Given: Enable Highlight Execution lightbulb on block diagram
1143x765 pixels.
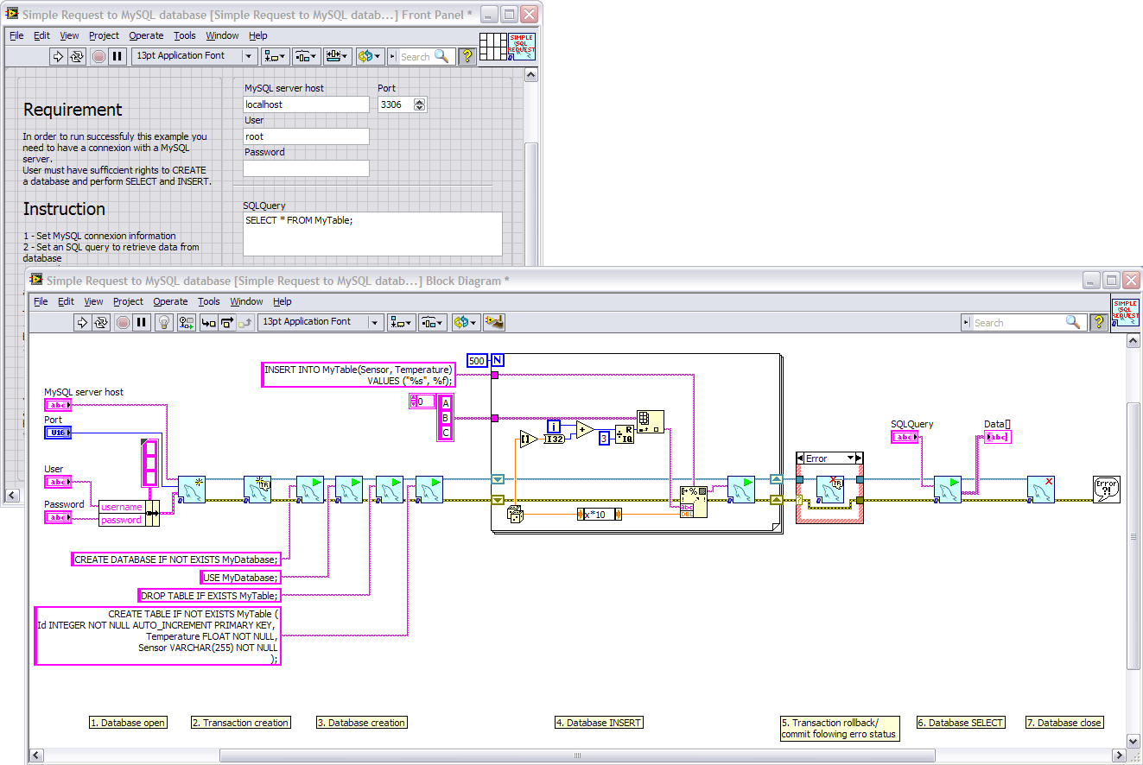Looking at the screenshot, I should click(x=163, y=322).
